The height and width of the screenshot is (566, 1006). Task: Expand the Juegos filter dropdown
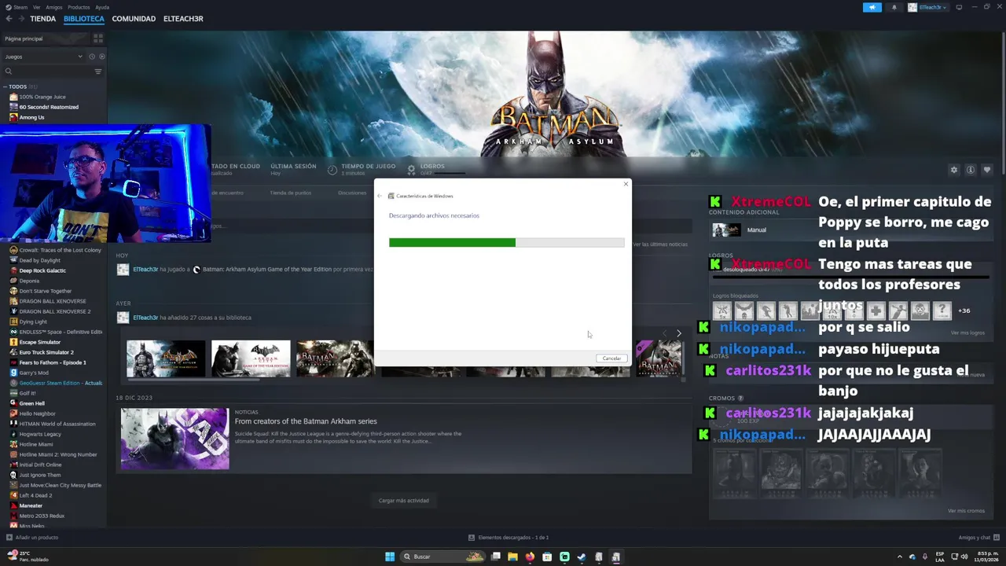(43, 57)
